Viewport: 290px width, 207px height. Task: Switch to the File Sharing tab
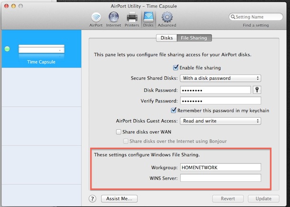194,38
